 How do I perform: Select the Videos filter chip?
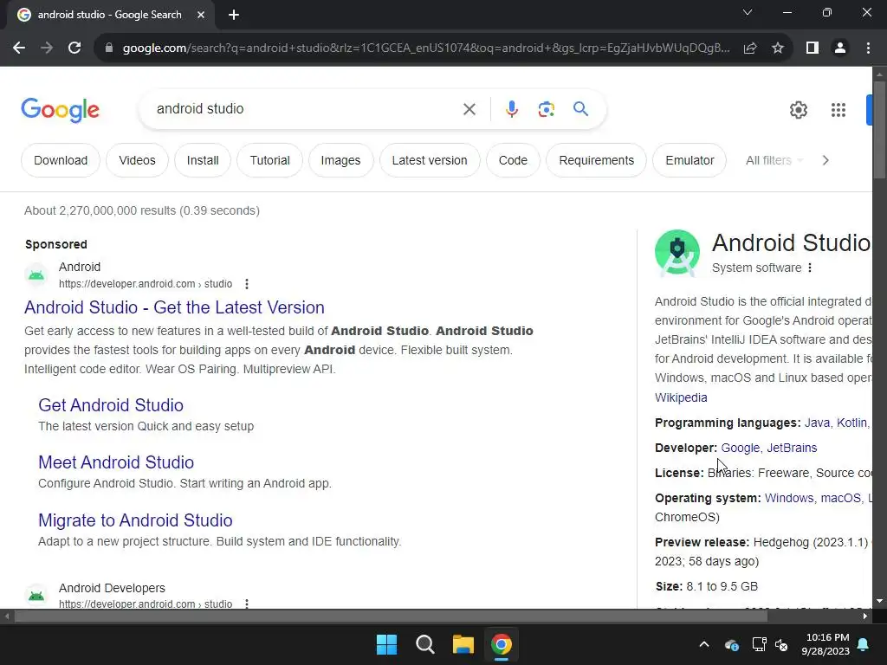pos(137,160)
